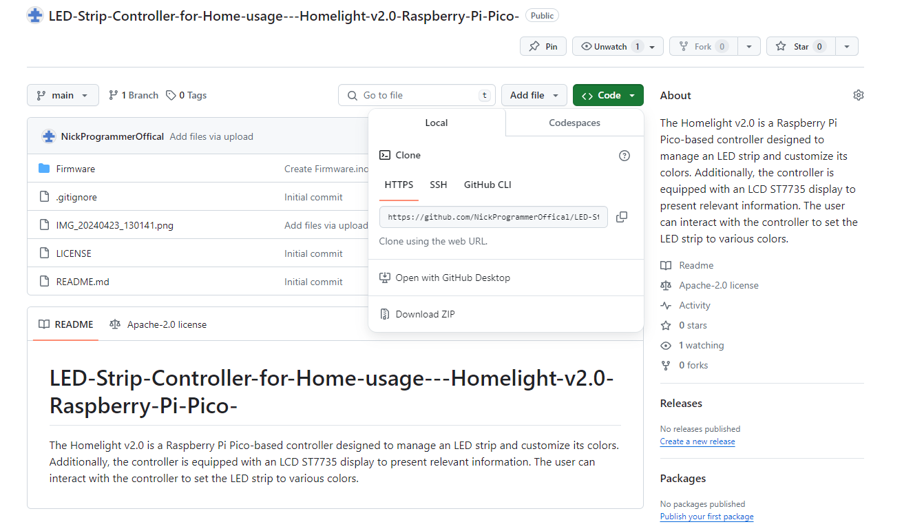Open the Apache-2.0 license tab beside README

click(158, 324)
